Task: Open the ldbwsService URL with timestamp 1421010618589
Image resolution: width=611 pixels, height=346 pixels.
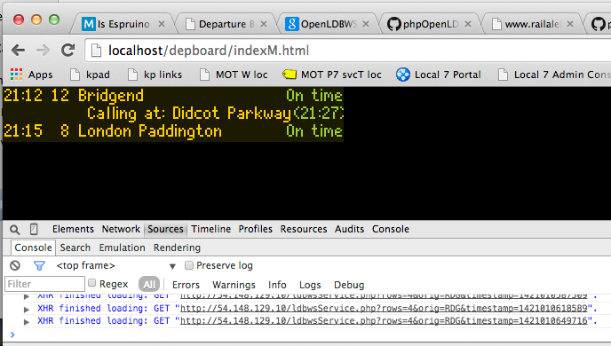Action: click(384, 308)
